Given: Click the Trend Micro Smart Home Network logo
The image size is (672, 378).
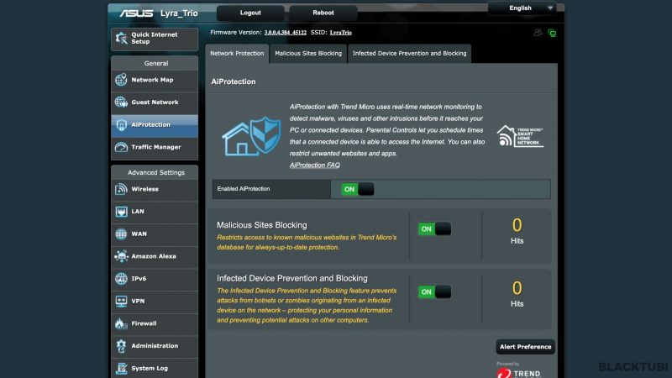Looking at the screenshot, I should click(x=520, y=136).
